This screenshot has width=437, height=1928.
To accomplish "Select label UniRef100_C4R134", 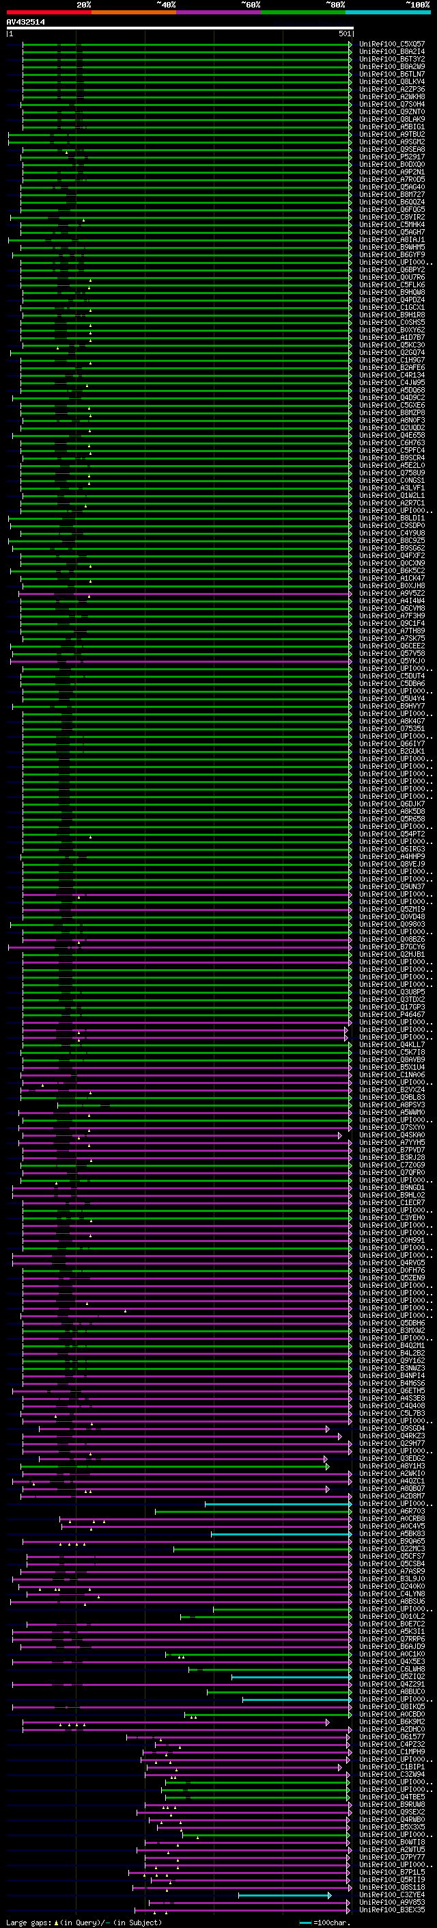I will (391, 375).
